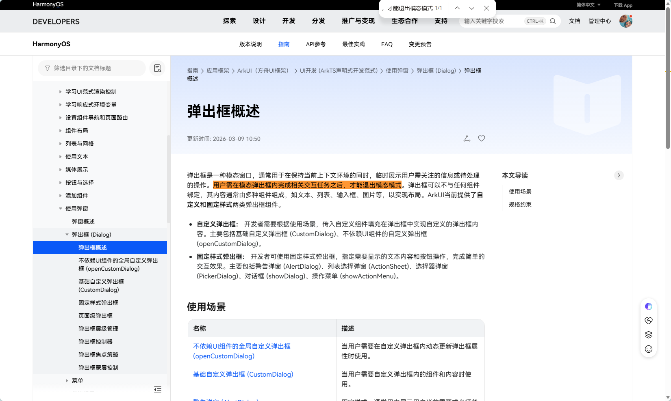Jump to 使用场景 in article outline
671x401 pixels.
pos(520,192)
